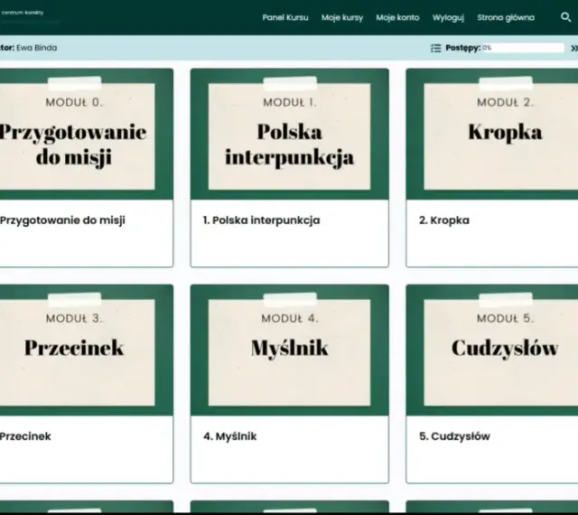Click the instructor name Ewa Binda
This screenshot has width=578, height=515.
[36, 48]
